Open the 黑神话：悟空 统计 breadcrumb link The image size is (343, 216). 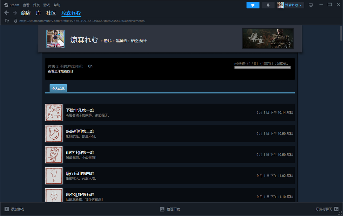pos(131,41)
